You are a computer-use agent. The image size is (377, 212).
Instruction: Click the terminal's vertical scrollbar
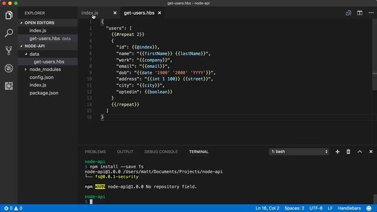(375, 199)
